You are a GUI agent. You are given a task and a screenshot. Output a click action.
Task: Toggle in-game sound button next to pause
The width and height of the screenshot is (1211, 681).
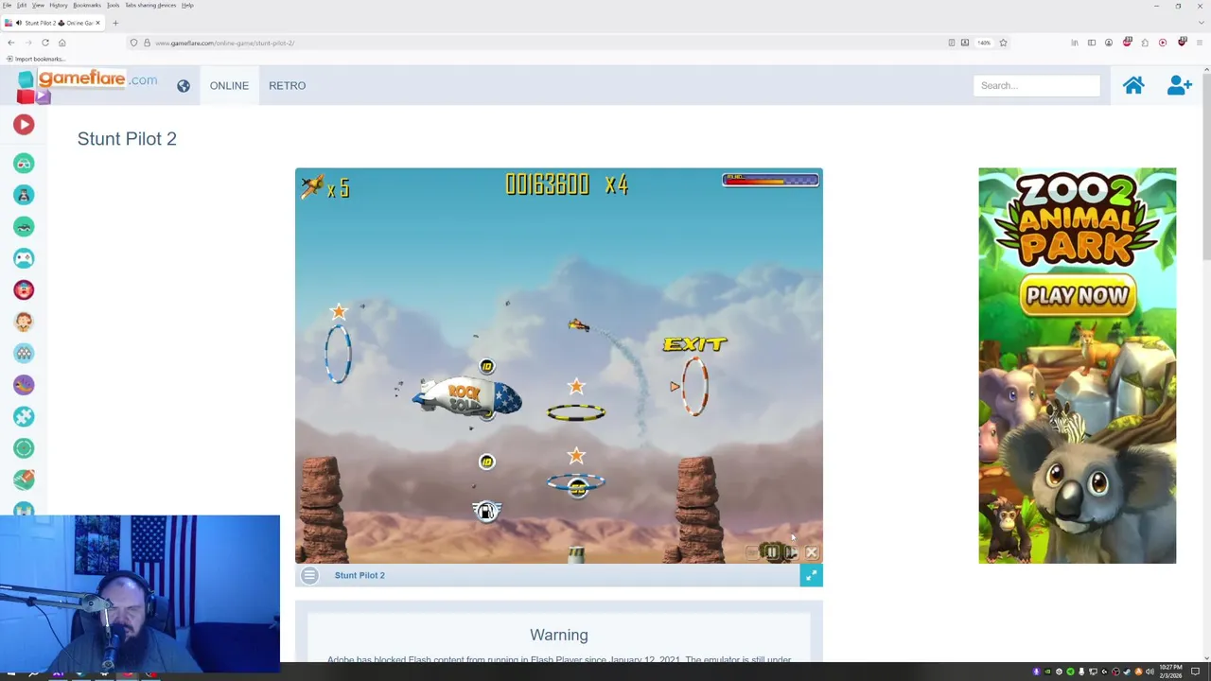click(792, 552)
